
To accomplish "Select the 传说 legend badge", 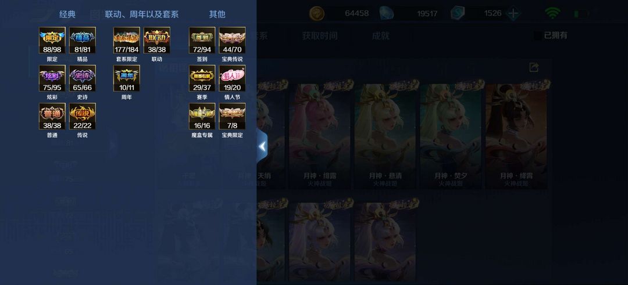I will click(x=83, y=116).
